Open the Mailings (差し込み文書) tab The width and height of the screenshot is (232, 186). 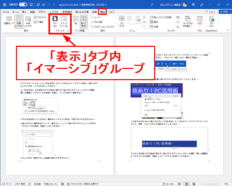pyautogui.click(x=82, y=12)
